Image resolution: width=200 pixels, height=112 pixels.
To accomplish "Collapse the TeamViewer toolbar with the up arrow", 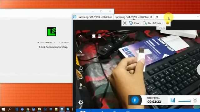I will pyautogui.click(x=164, y=28).
